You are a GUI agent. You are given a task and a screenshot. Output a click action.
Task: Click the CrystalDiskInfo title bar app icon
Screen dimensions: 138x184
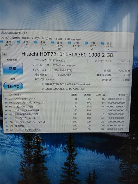(3, 33)
